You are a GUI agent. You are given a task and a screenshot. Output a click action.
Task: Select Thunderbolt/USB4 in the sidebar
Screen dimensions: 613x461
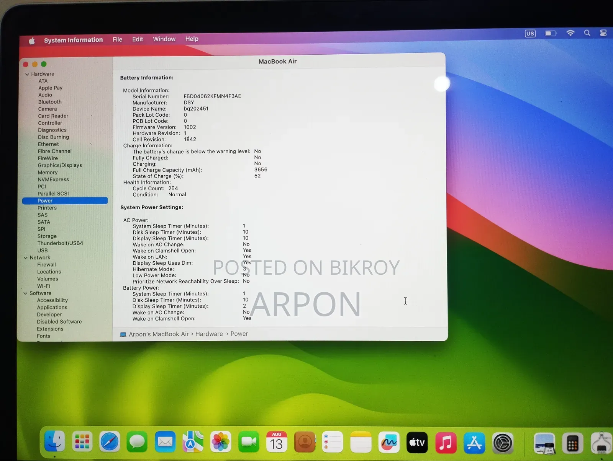pos(60,243)
